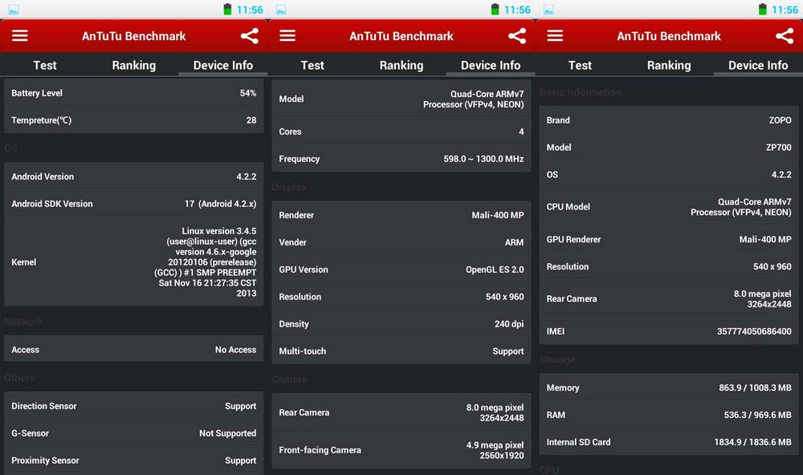803x475 pixels.
Task: Tap the Access No Access row
Action: point(133,350)
